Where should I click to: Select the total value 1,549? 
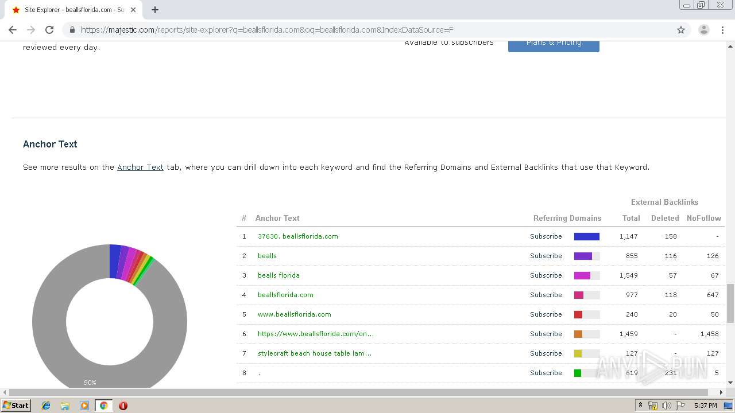pyautogui.click(x=629, y=275)
